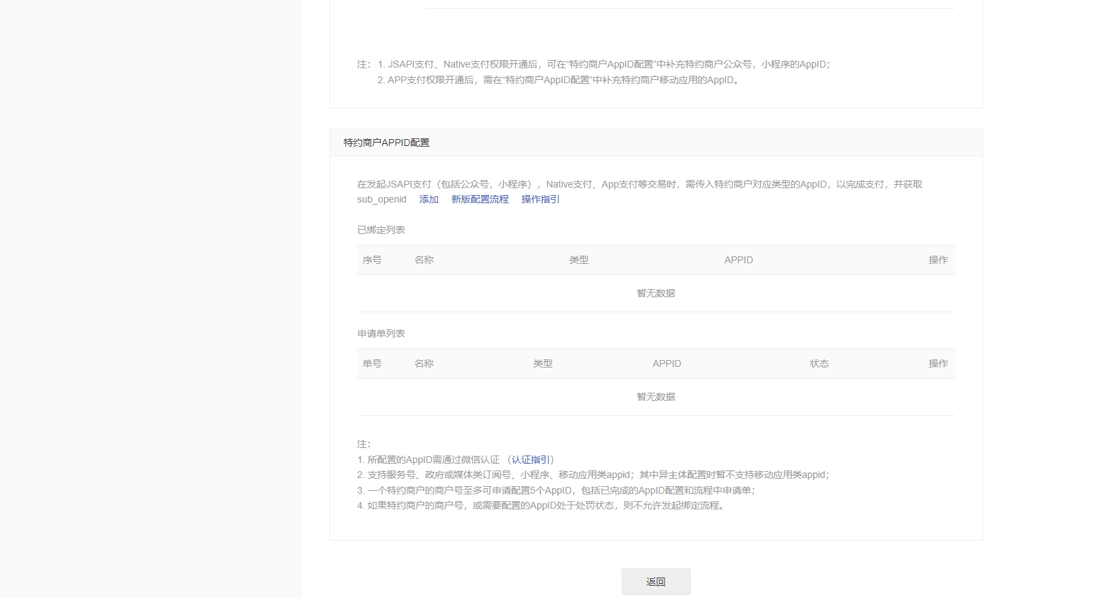This screenshot has width=1095, height=598.
Task: Click 暂无数据 in the 申请单列表 table
Action: tap(656, 397)
